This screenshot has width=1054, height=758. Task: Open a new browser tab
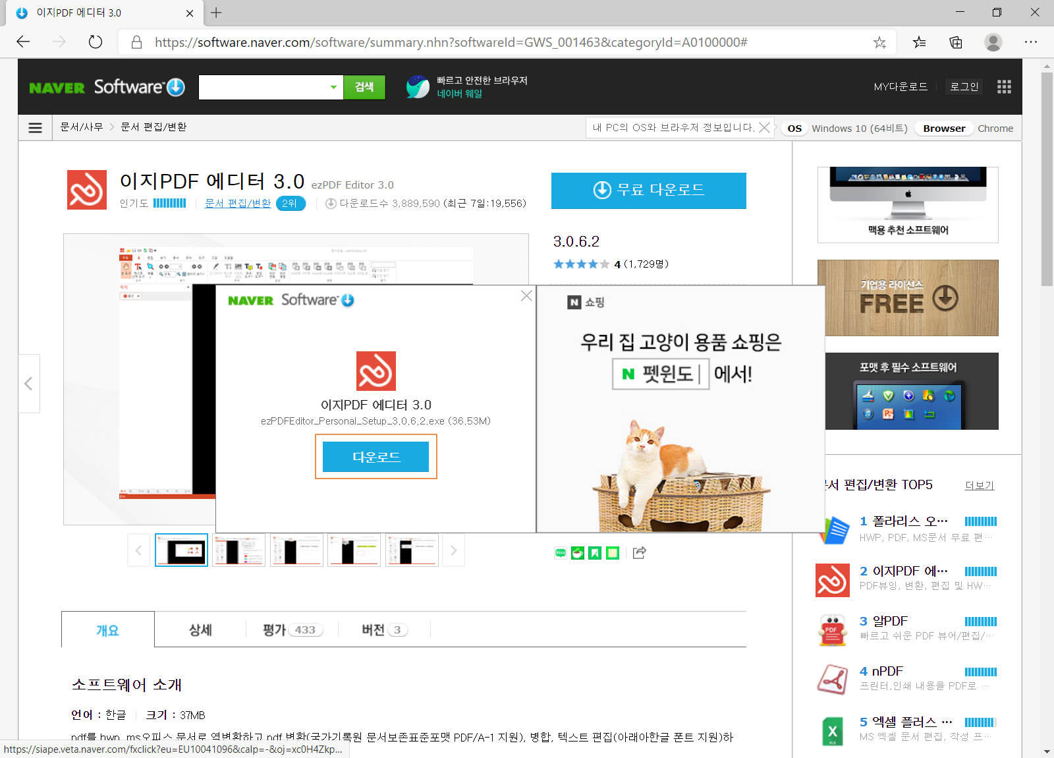point(216,13)
